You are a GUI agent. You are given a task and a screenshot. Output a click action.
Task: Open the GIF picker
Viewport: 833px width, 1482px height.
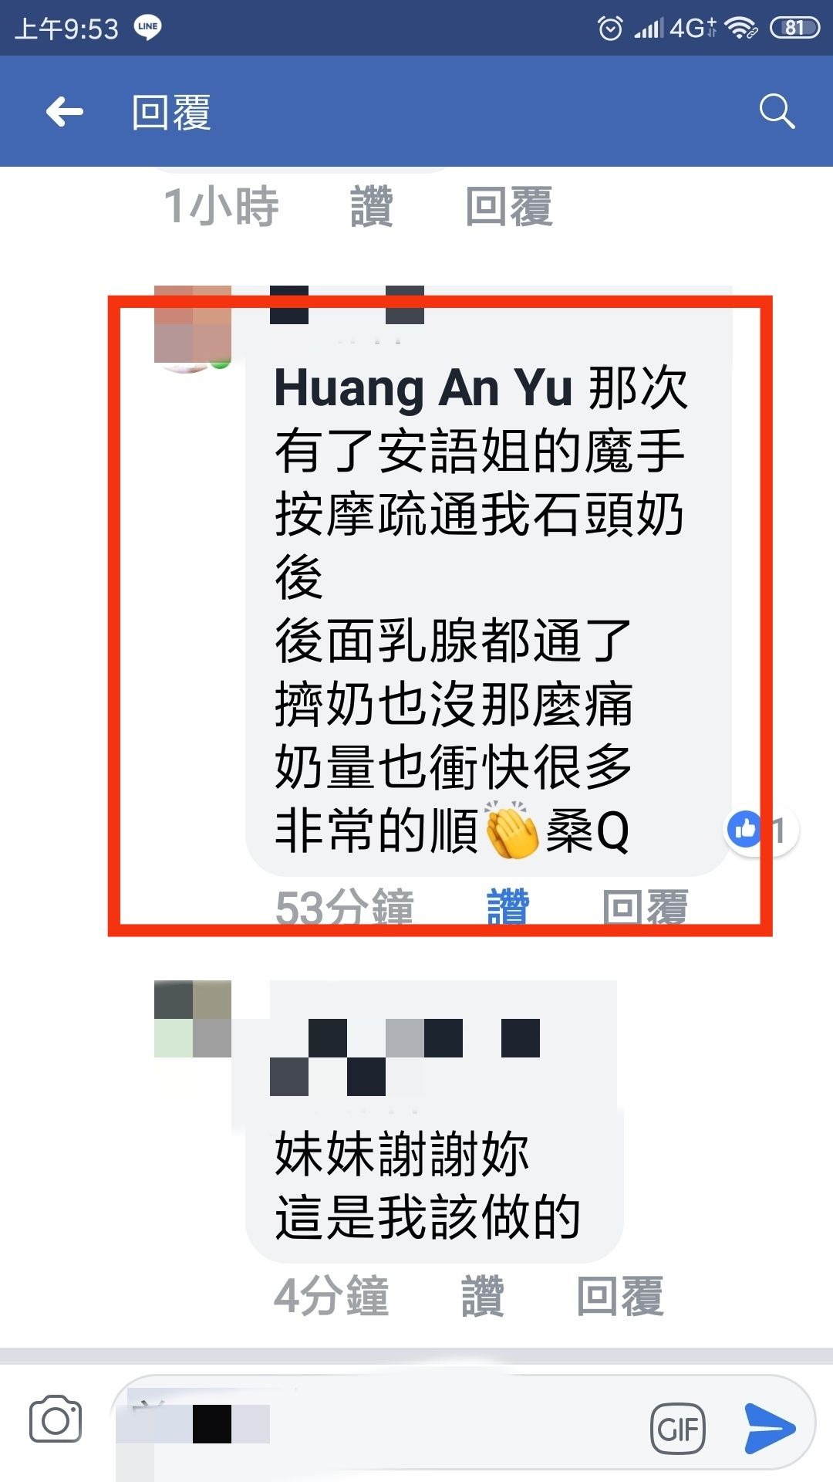pos(678,1428)
